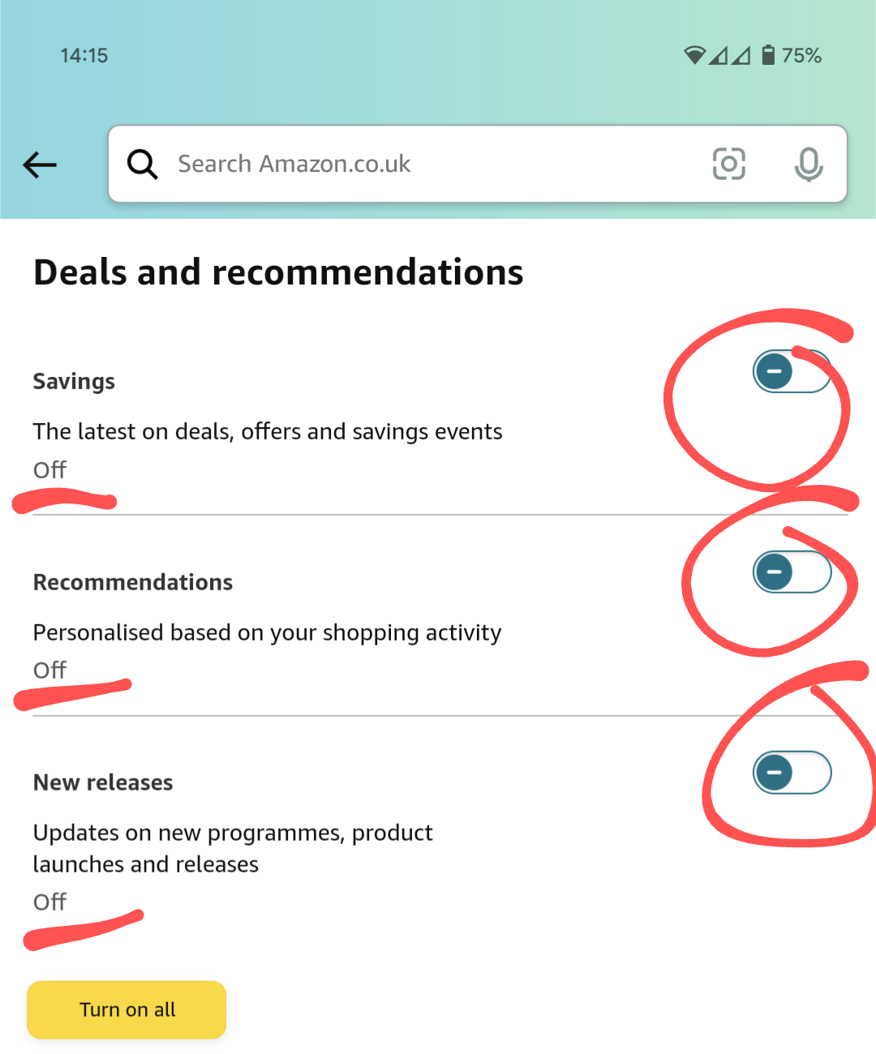
Task: Tap Off status under Recommendations
Action: [x=49, y=670]
